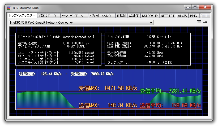Maximize the TCP Monitor Plus window
218x126 pixels.
pyautogui.click(x=195, y=7)
